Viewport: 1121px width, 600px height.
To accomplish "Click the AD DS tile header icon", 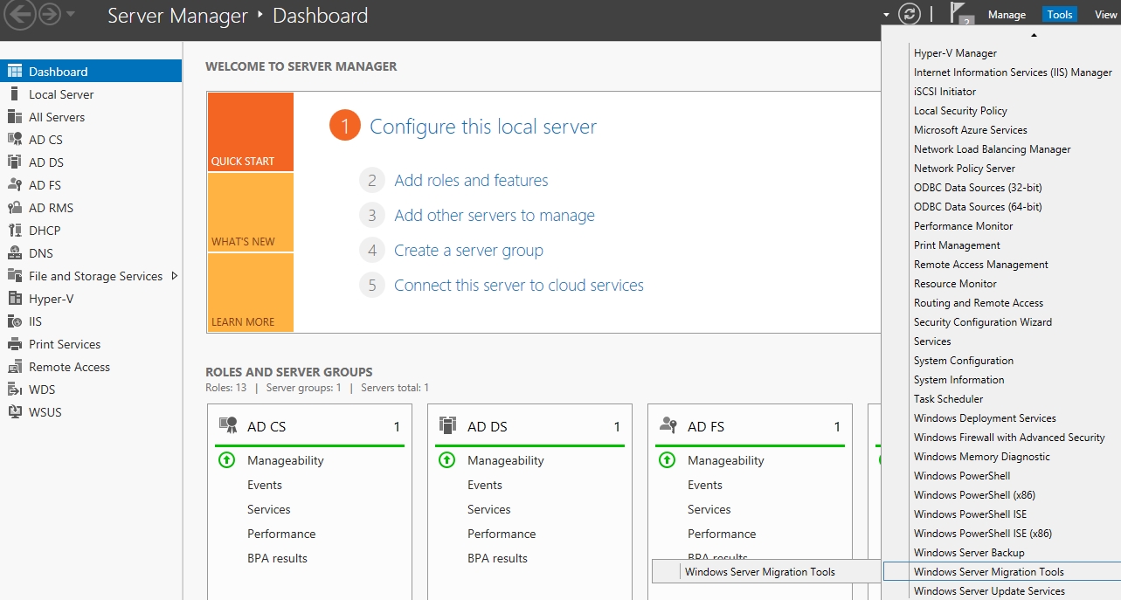I will tap(448, 426).
